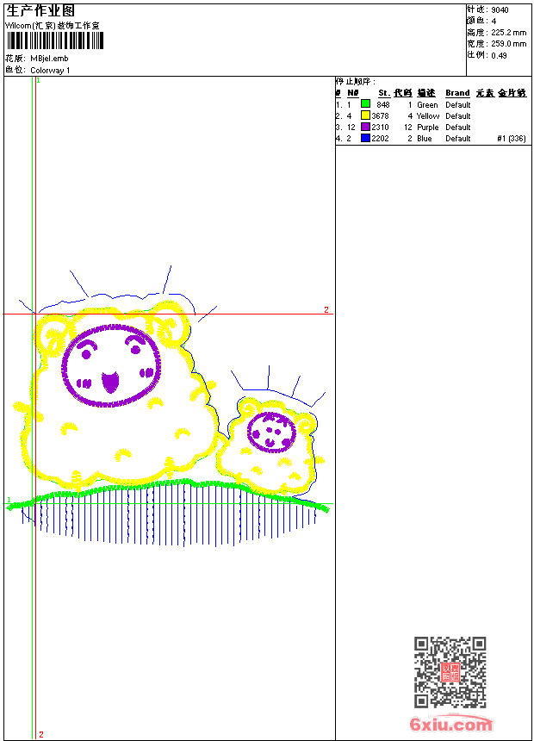Screen dimensions: 534x741
Task: Select 'Default' brand in the Green row
Action: (458, 104)
